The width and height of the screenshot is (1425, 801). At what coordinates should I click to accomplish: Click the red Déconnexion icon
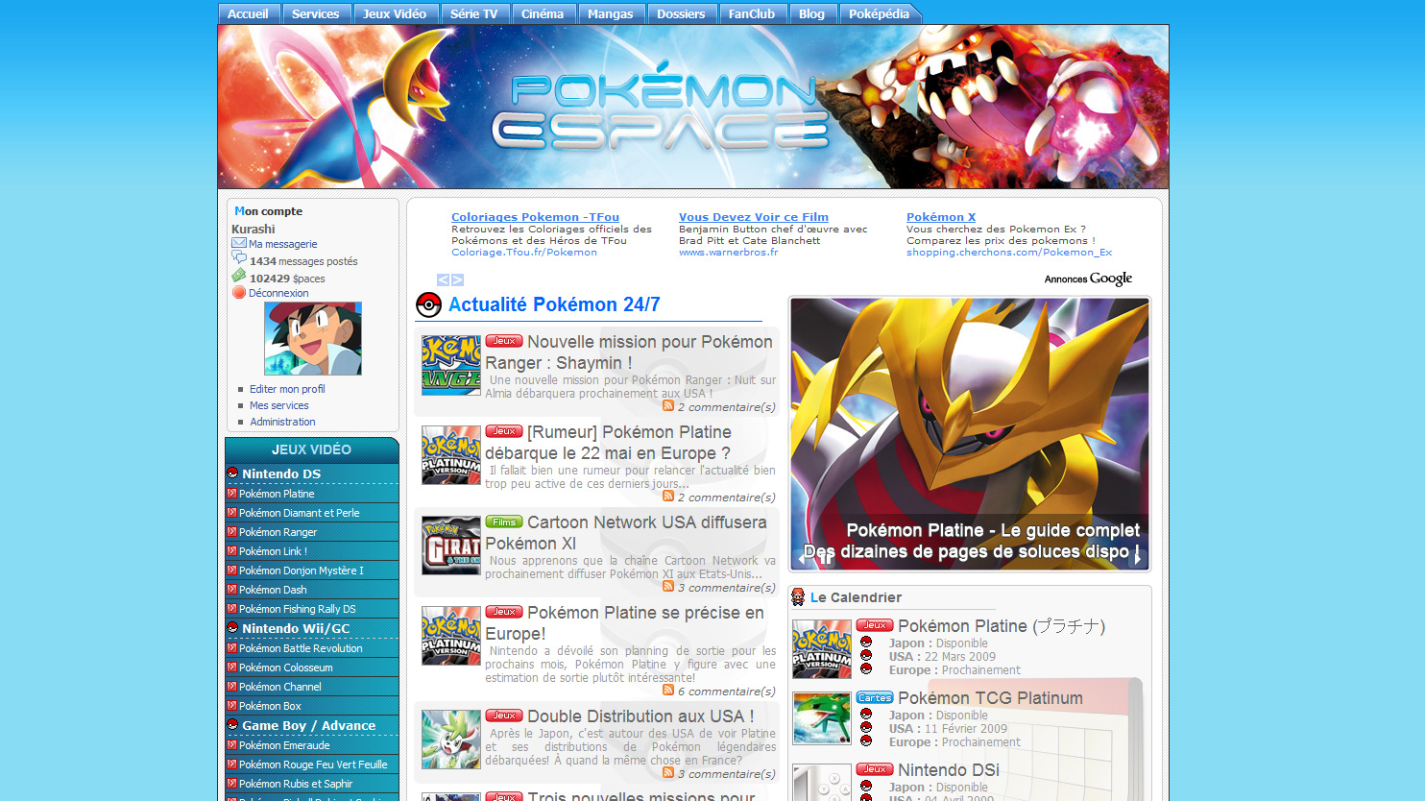(239, 292)
